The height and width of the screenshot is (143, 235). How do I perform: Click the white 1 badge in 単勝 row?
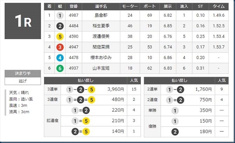[175, 111]
